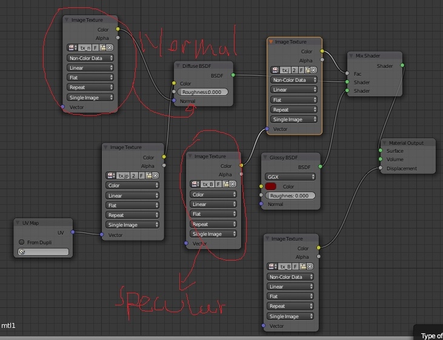Screen dimensions: 443x340
Task: Click user count 2 in tx.jp texture node
Action: (x=134, y=176)
